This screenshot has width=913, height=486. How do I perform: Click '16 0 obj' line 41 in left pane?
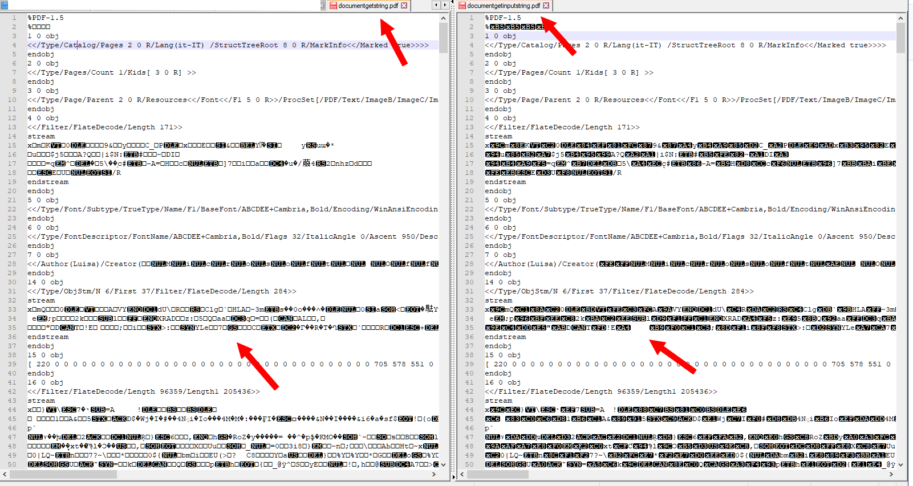tap(46, 382)
